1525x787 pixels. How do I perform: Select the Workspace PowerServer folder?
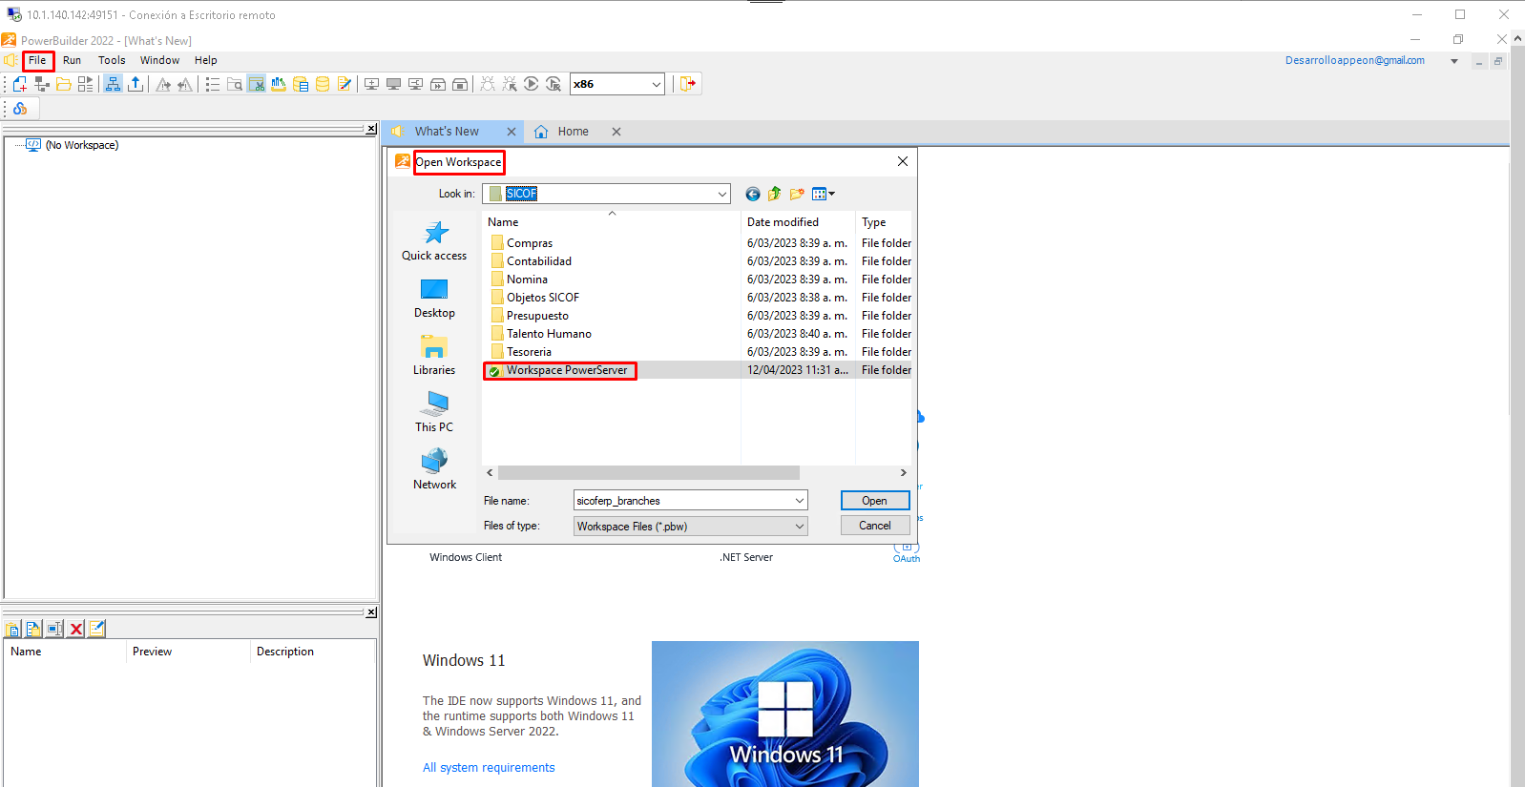coord(566,370)
